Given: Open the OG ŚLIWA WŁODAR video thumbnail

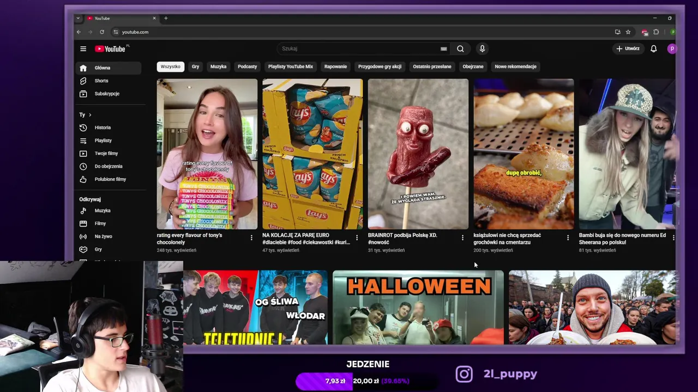Looking at the screenshot, I should coord(255,308).
